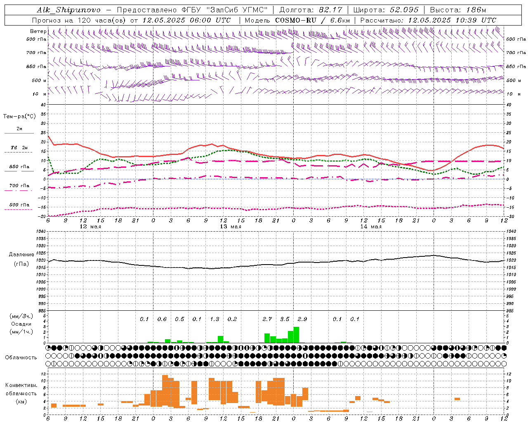Screen dimensions: 528x422
Task: Click the 'Td 2м' dew point legend entry
Action: (19, 148)
